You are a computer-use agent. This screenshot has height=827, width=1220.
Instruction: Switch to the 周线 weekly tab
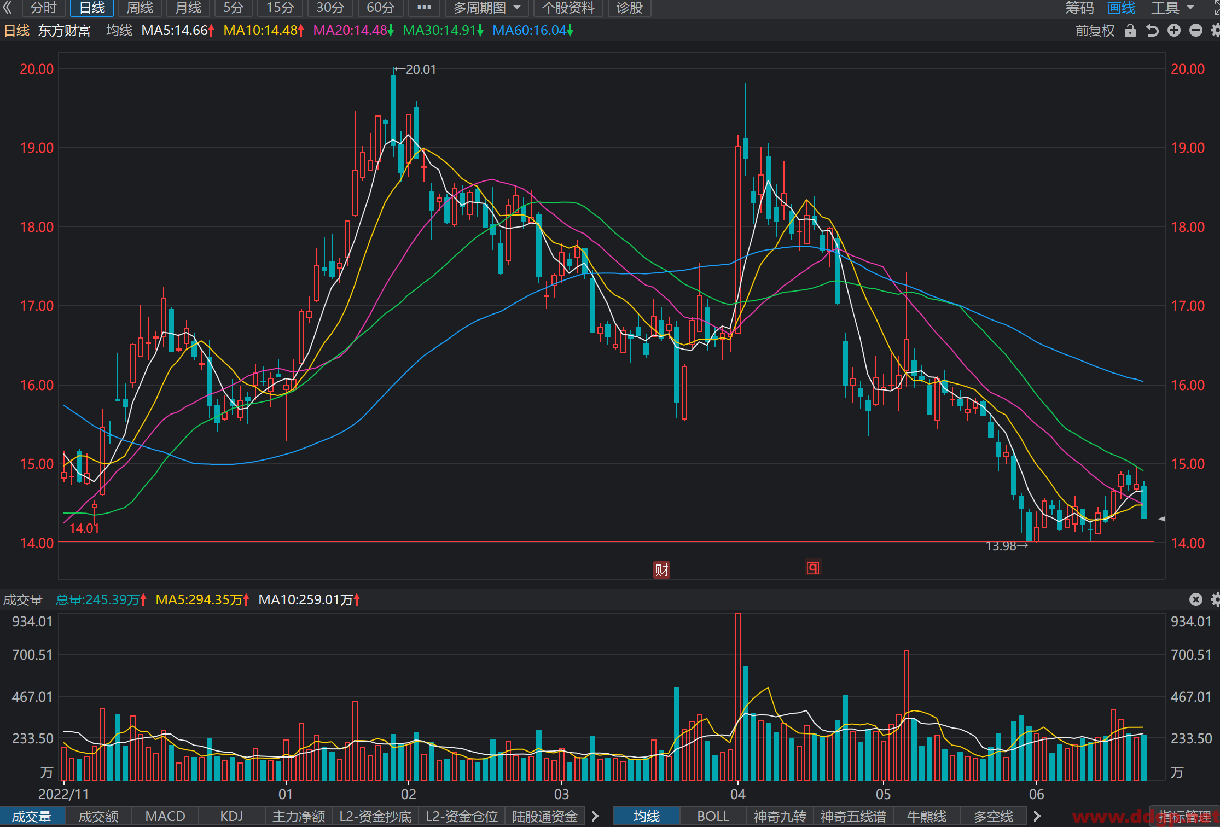tap(140, 8)
